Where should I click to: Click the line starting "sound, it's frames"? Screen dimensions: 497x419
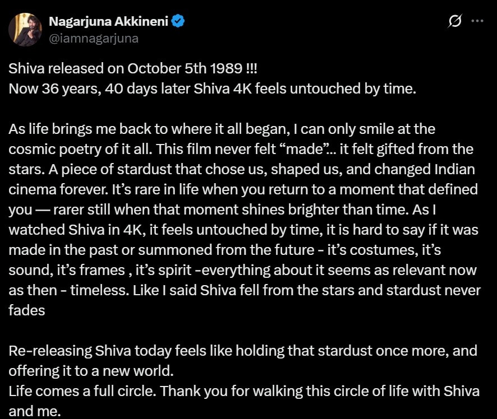pos(242,271)
